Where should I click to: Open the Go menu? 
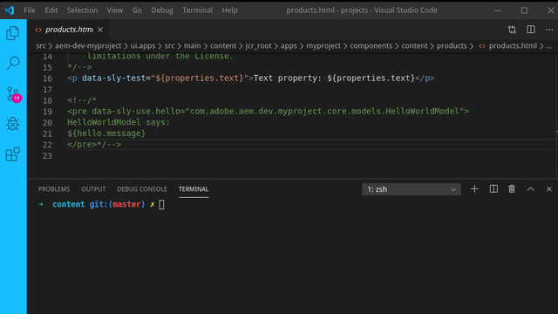(x=137, y=10)
